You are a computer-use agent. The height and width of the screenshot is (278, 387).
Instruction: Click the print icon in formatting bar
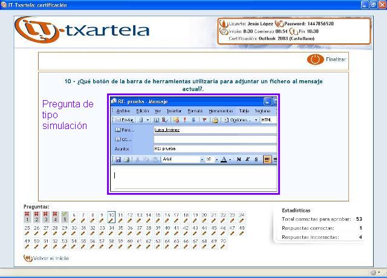tap(126, 160)
